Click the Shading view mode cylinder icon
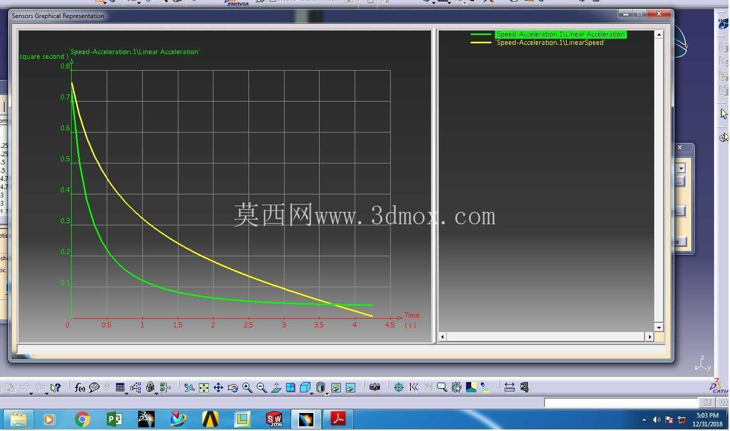730x431 pixels. 320,387
